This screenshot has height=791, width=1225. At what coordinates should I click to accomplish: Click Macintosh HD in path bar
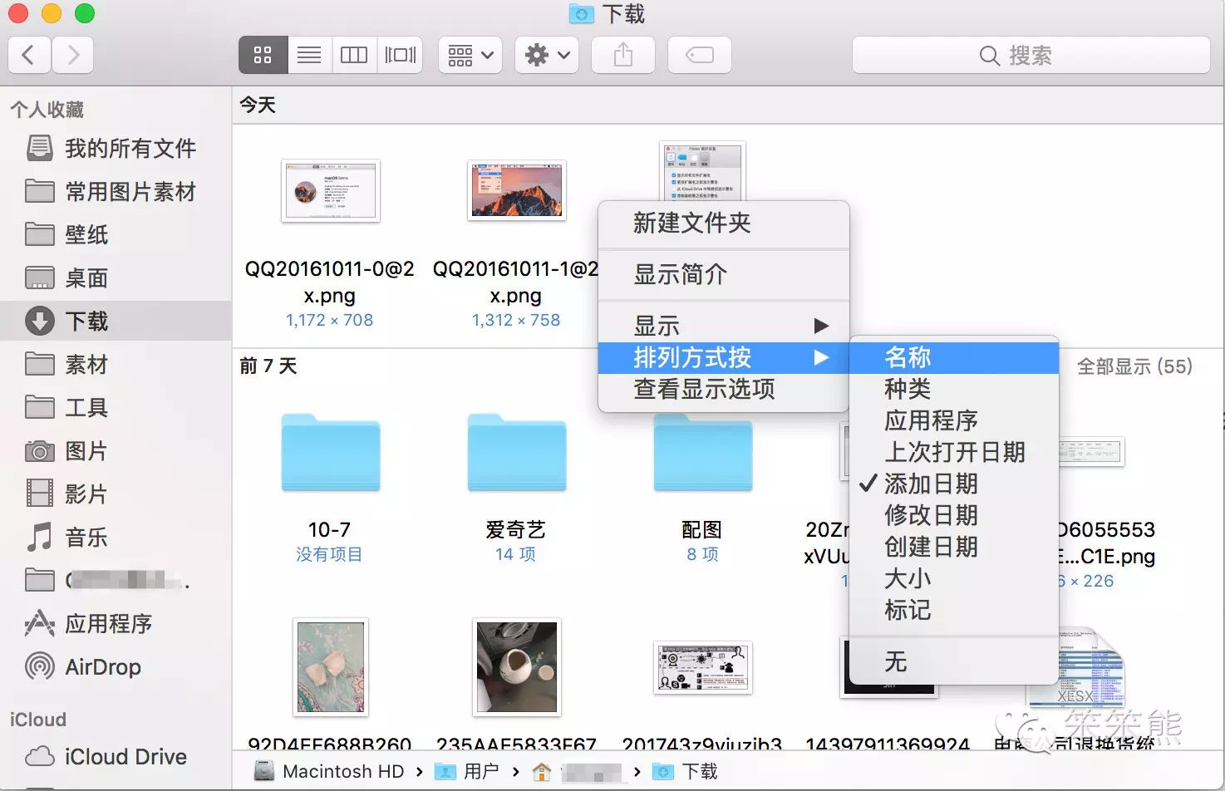342,772
